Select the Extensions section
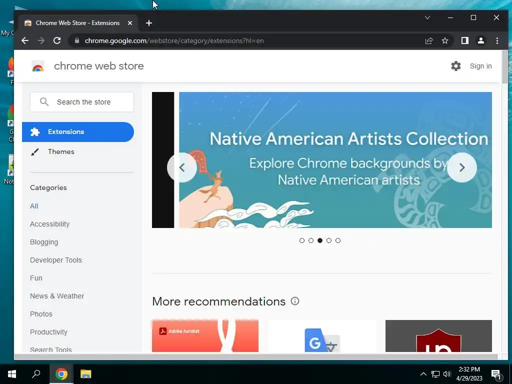This screenshot has width=512, height=384. click(x=78, y=132)
